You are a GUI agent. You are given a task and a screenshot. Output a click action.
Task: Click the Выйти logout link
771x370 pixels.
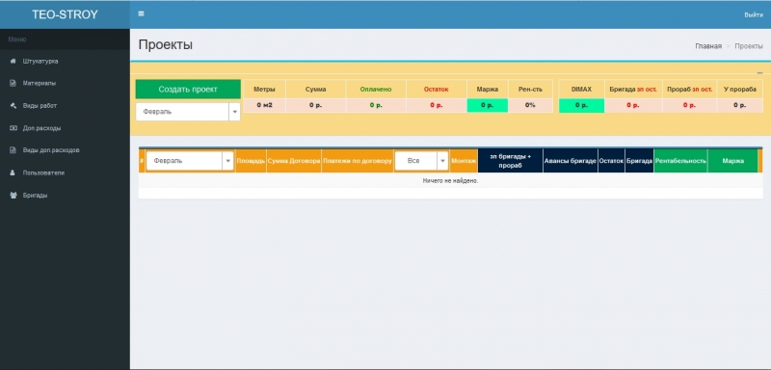click(x=754, y=14)
